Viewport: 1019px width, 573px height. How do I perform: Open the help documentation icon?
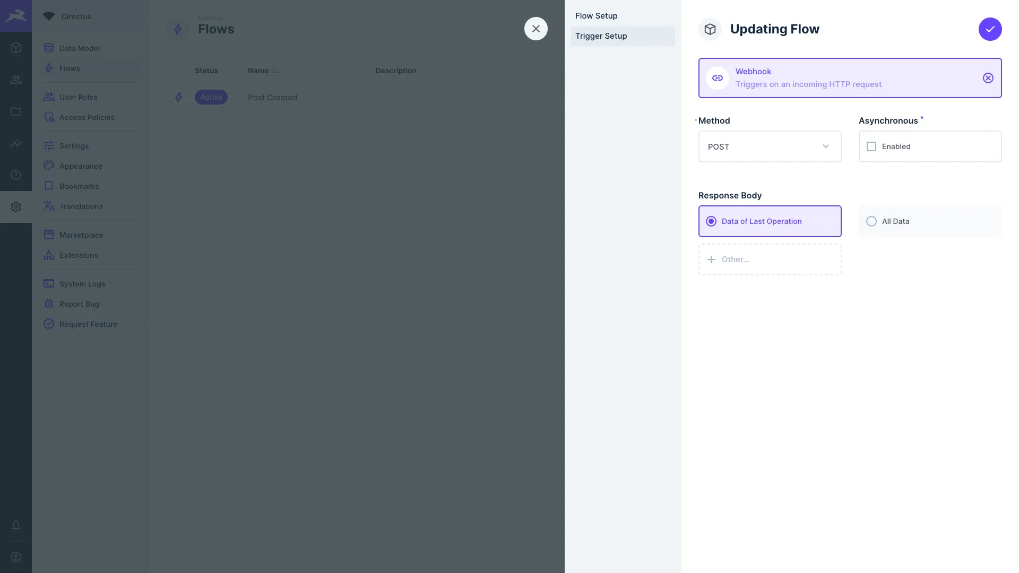pyautogui.click(x=16, y=175)
